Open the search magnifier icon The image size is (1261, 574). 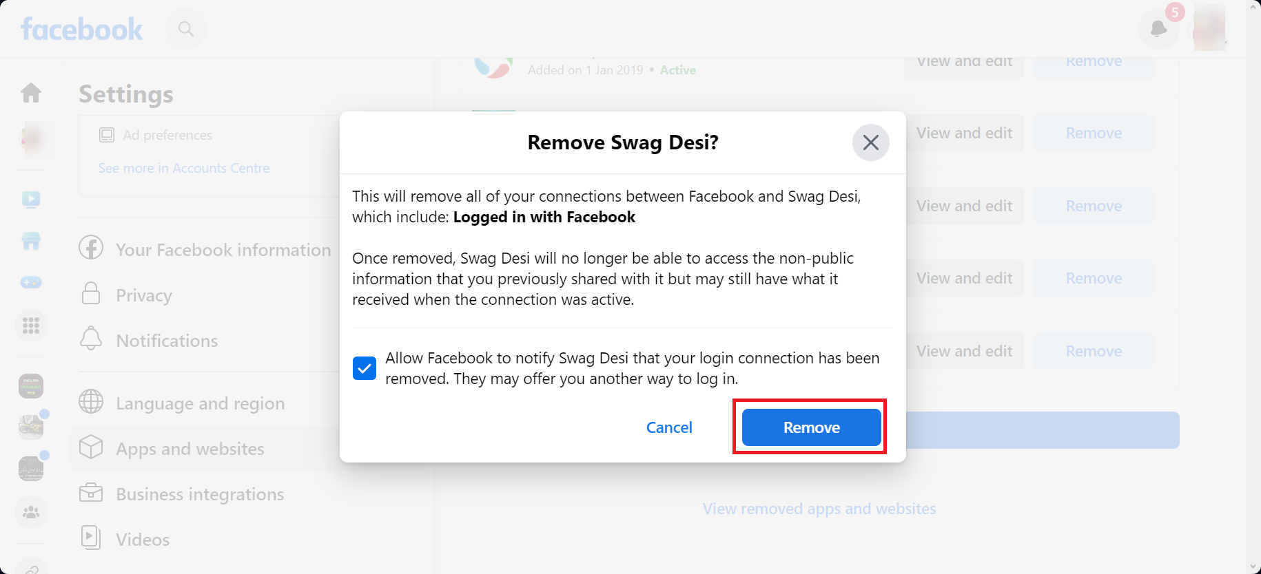pos(185,28)
